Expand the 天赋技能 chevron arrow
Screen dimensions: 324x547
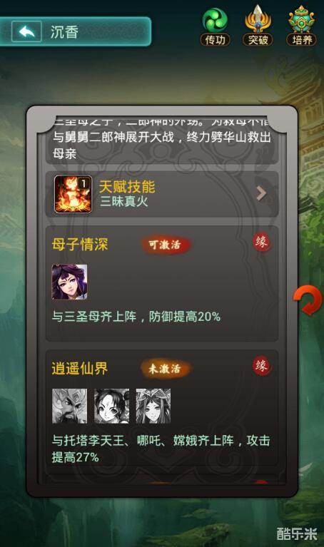[x=261, y=193]
